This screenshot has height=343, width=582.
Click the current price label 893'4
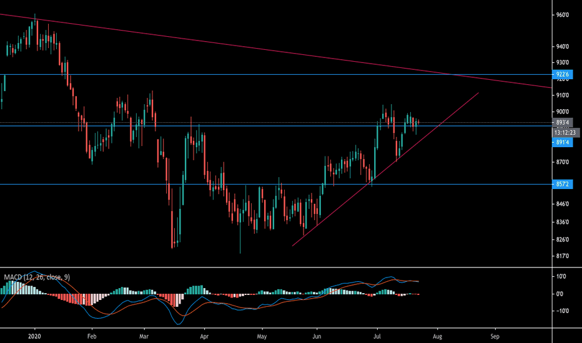point(562,122)
